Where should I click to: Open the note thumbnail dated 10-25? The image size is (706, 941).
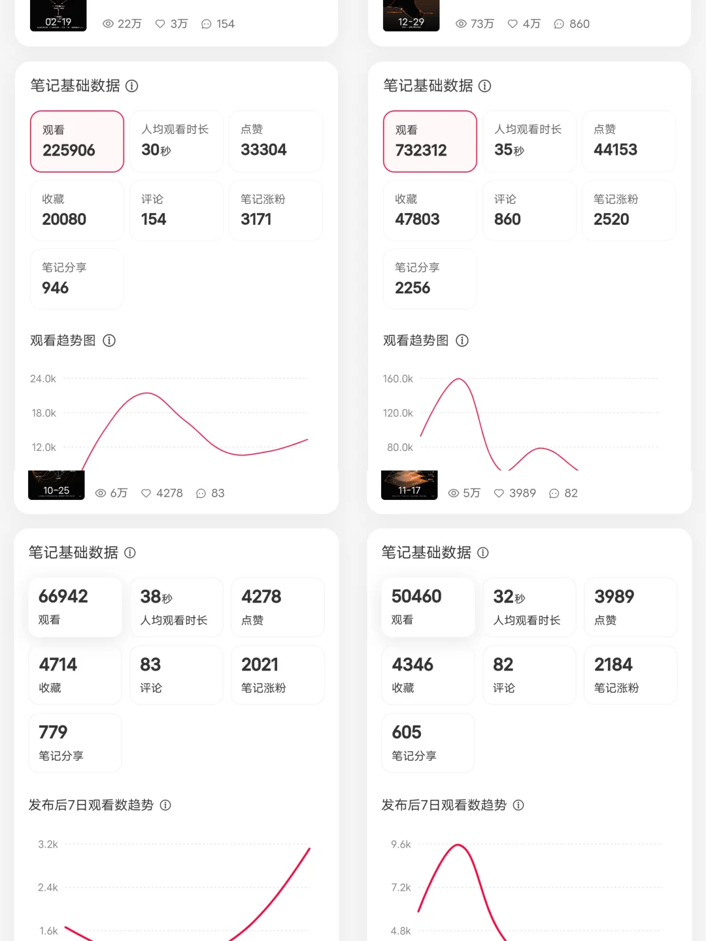coord(56,485)
